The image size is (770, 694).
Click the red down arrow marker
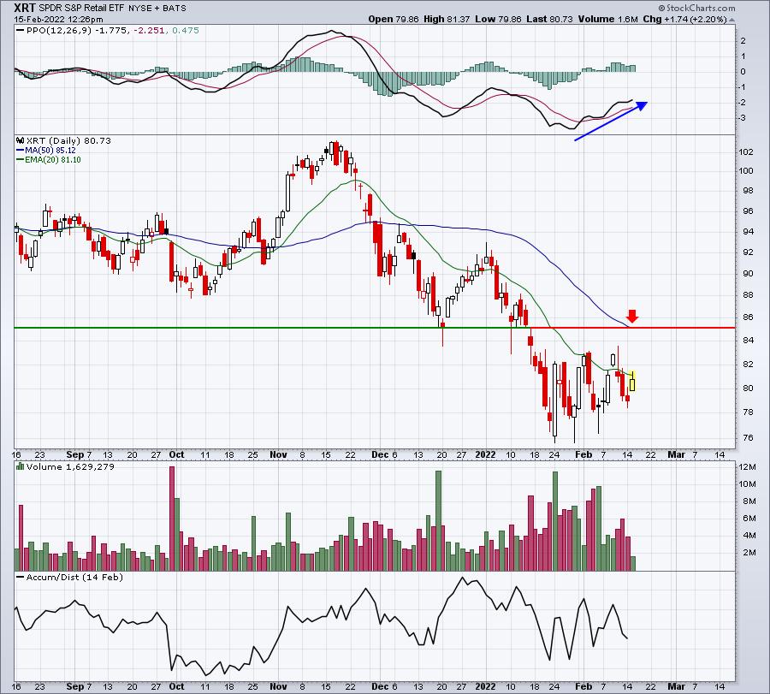[632, 316]
